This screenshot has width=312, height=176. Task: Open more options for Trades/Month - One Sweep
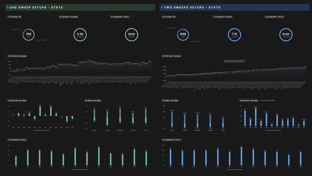coord(152,140)
